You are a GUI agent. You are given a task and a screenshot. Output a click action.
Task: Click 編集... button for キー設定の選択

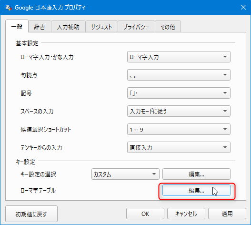(196, 174)
